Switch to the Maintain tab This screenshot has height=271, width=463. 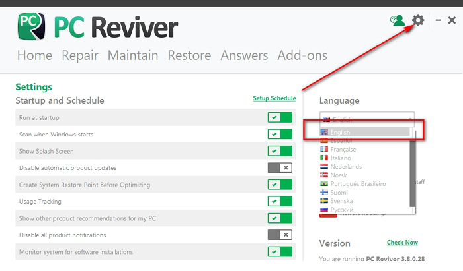click(x=133, y=55)
